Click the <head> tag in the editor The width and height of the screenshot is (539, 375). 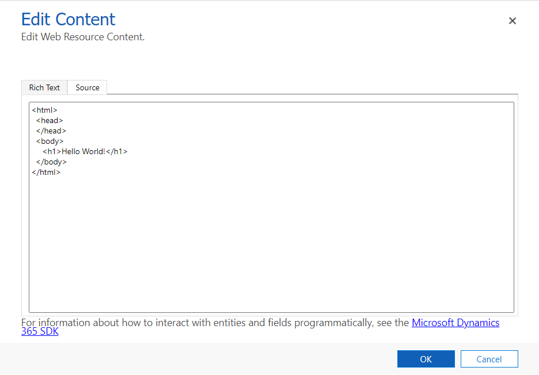[50, 120]
